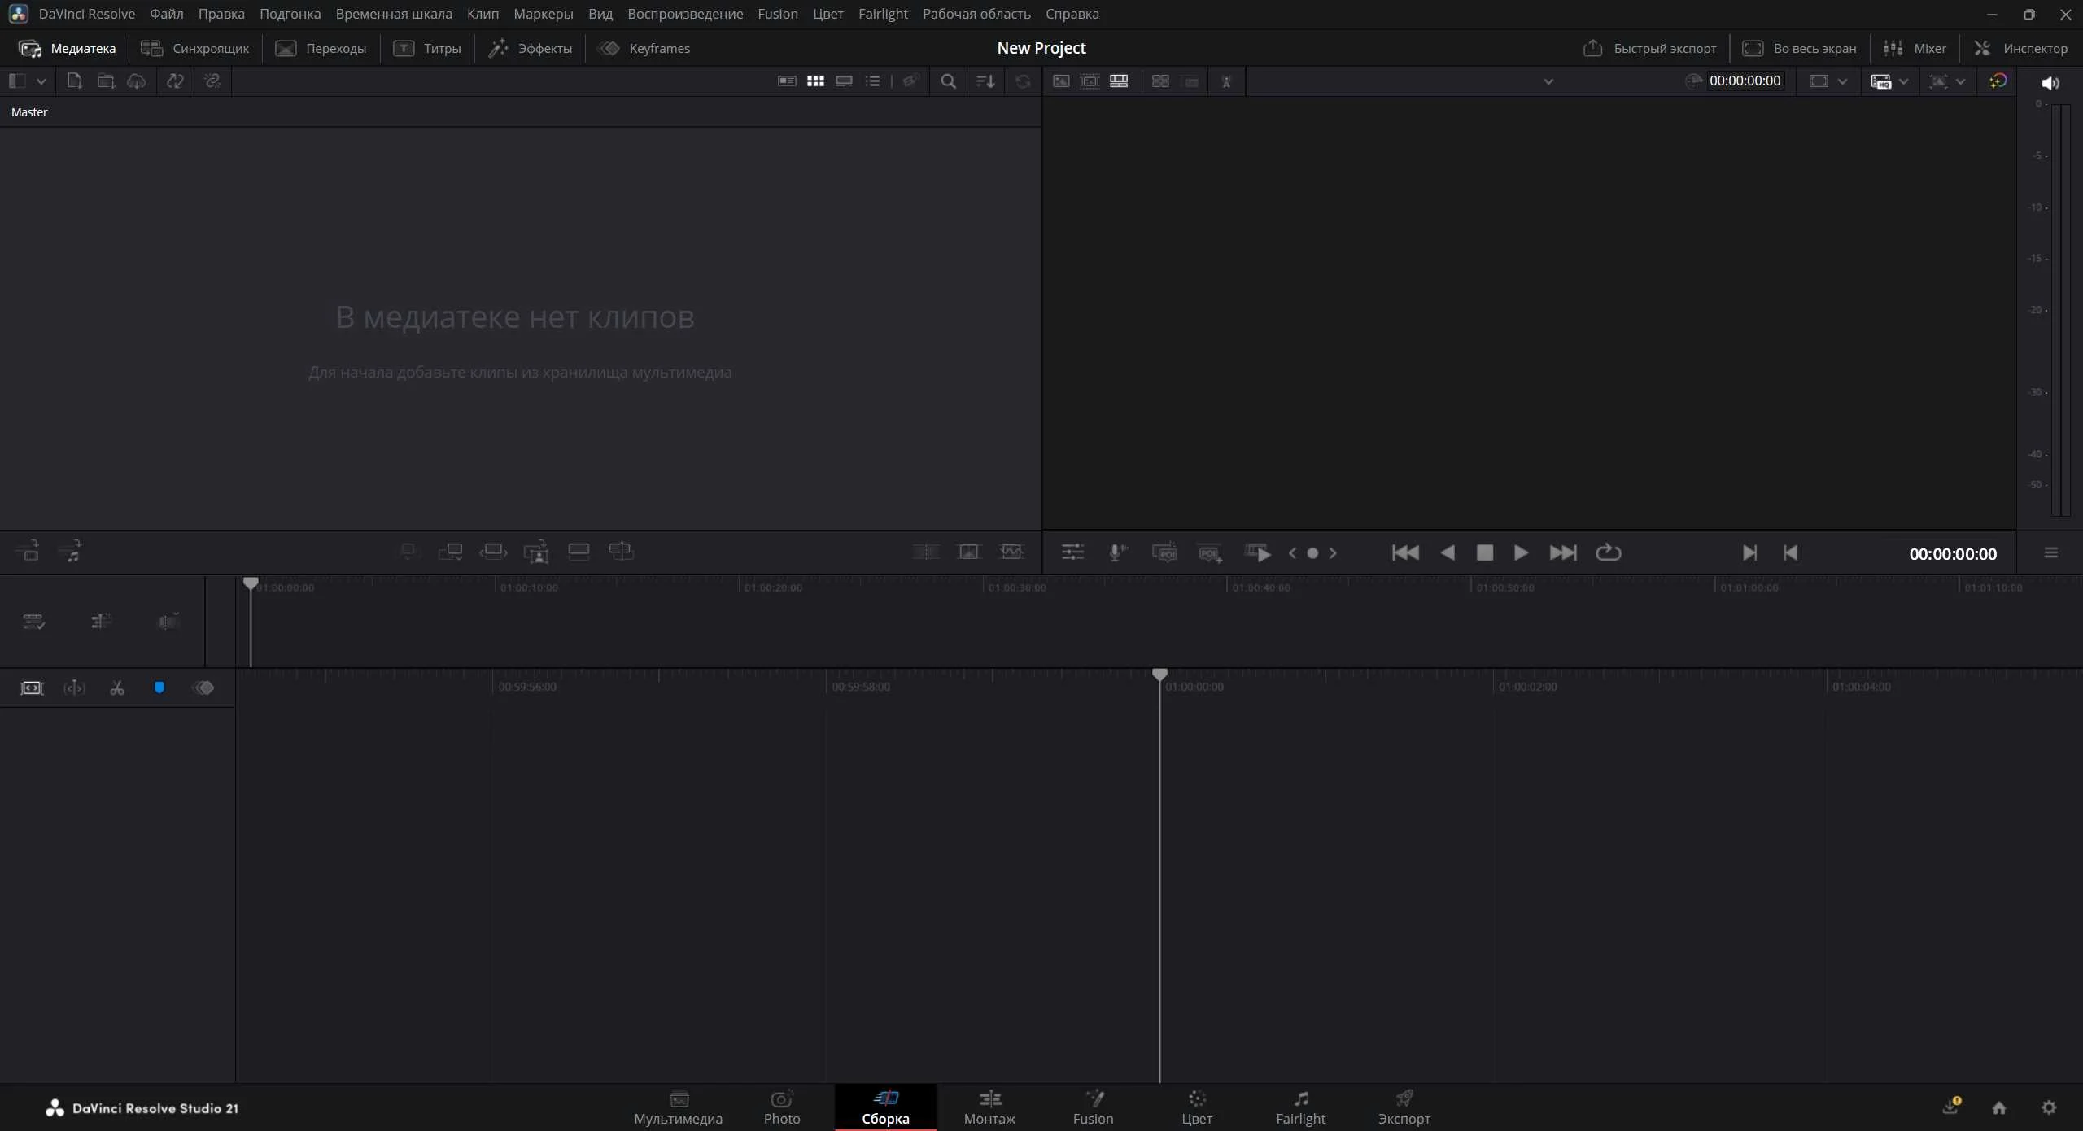2083x1131 pixels.
Task: Click the Master bin label
Action: (29, 112)
